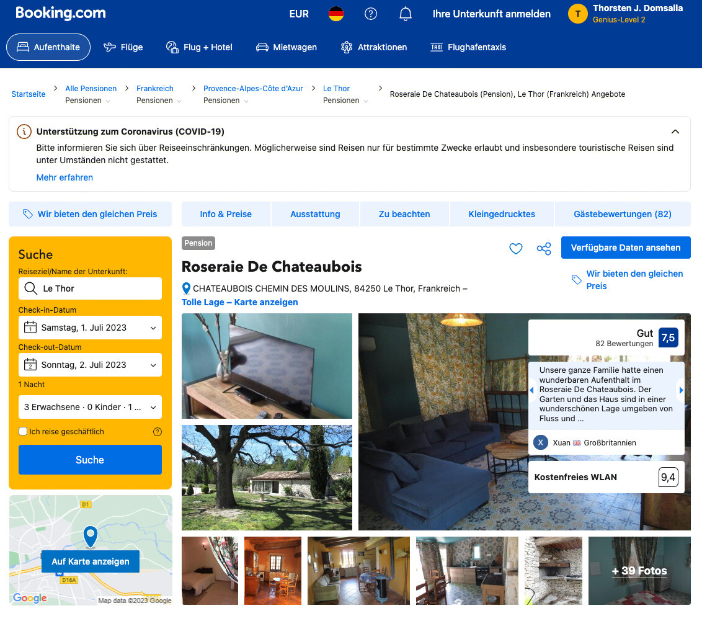
Task: Switch to the Ausstattung tab
Action: pyautogui.click(x=315, y=214)
